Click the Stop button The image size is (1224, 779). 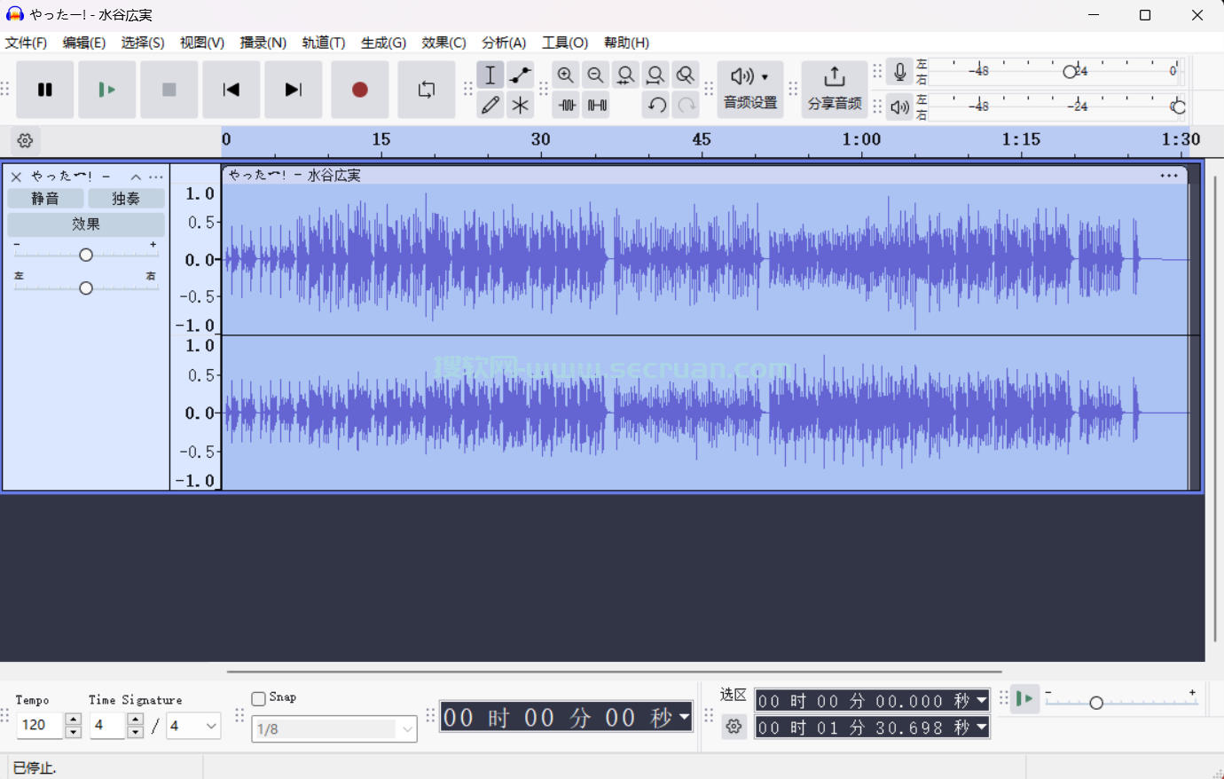click(x=169, y=90)
